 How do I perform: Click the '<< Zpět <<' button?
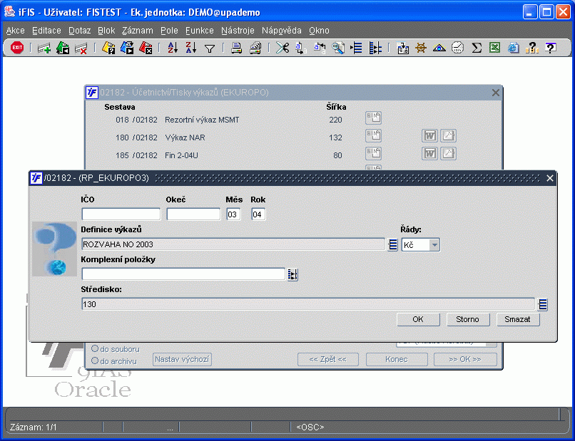[x=328, y=359]
